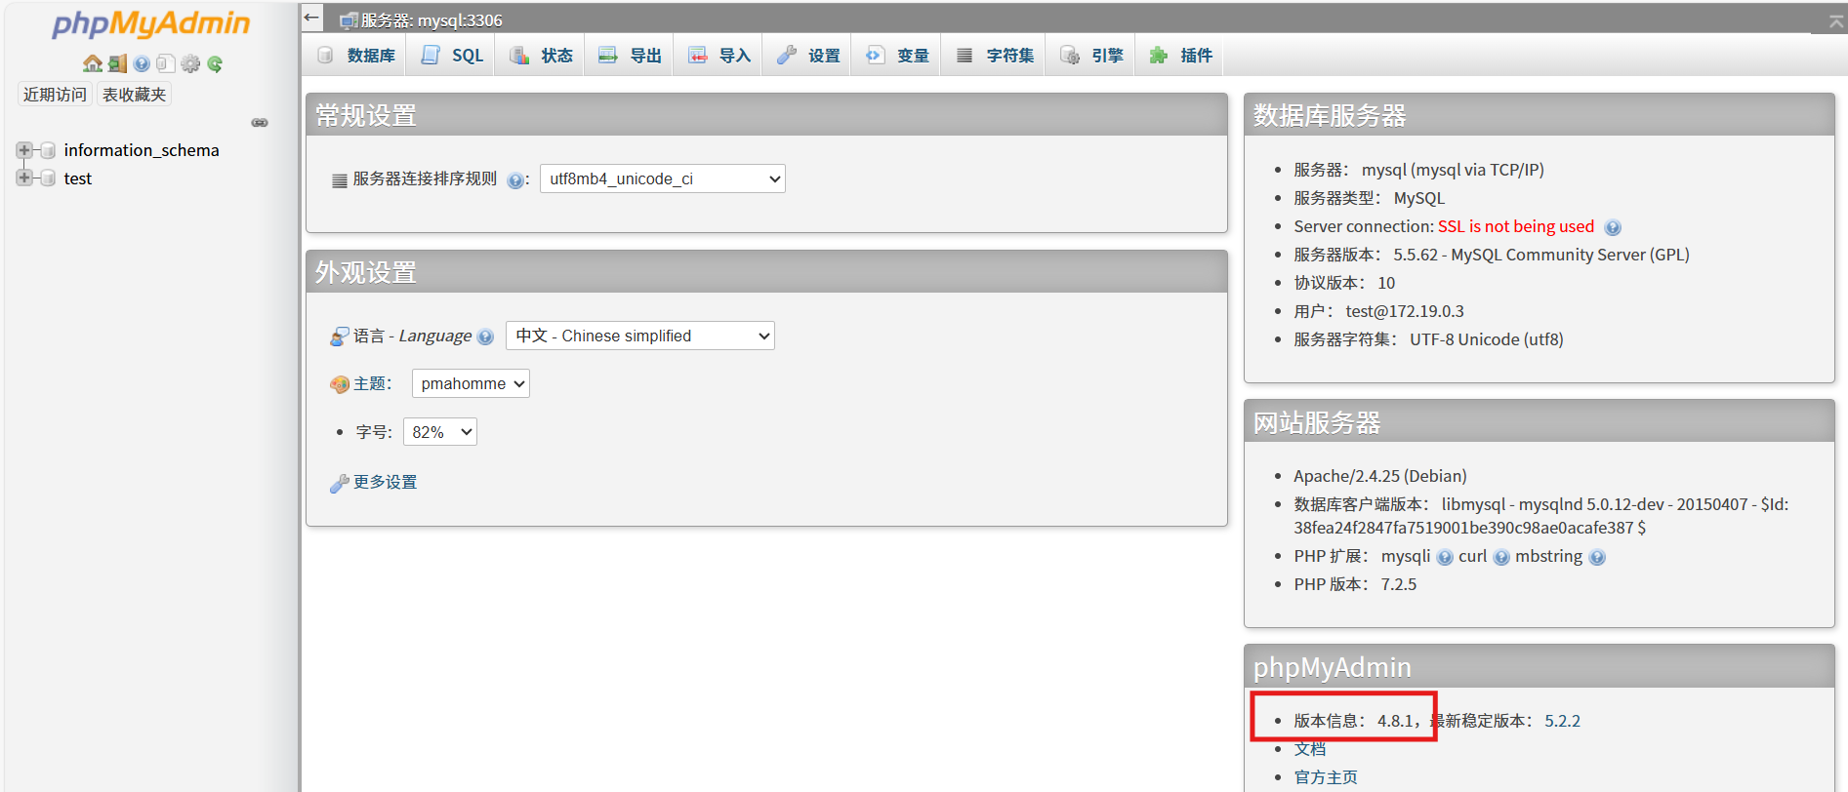Open the 导入 (Import) tab

[719, 56]
